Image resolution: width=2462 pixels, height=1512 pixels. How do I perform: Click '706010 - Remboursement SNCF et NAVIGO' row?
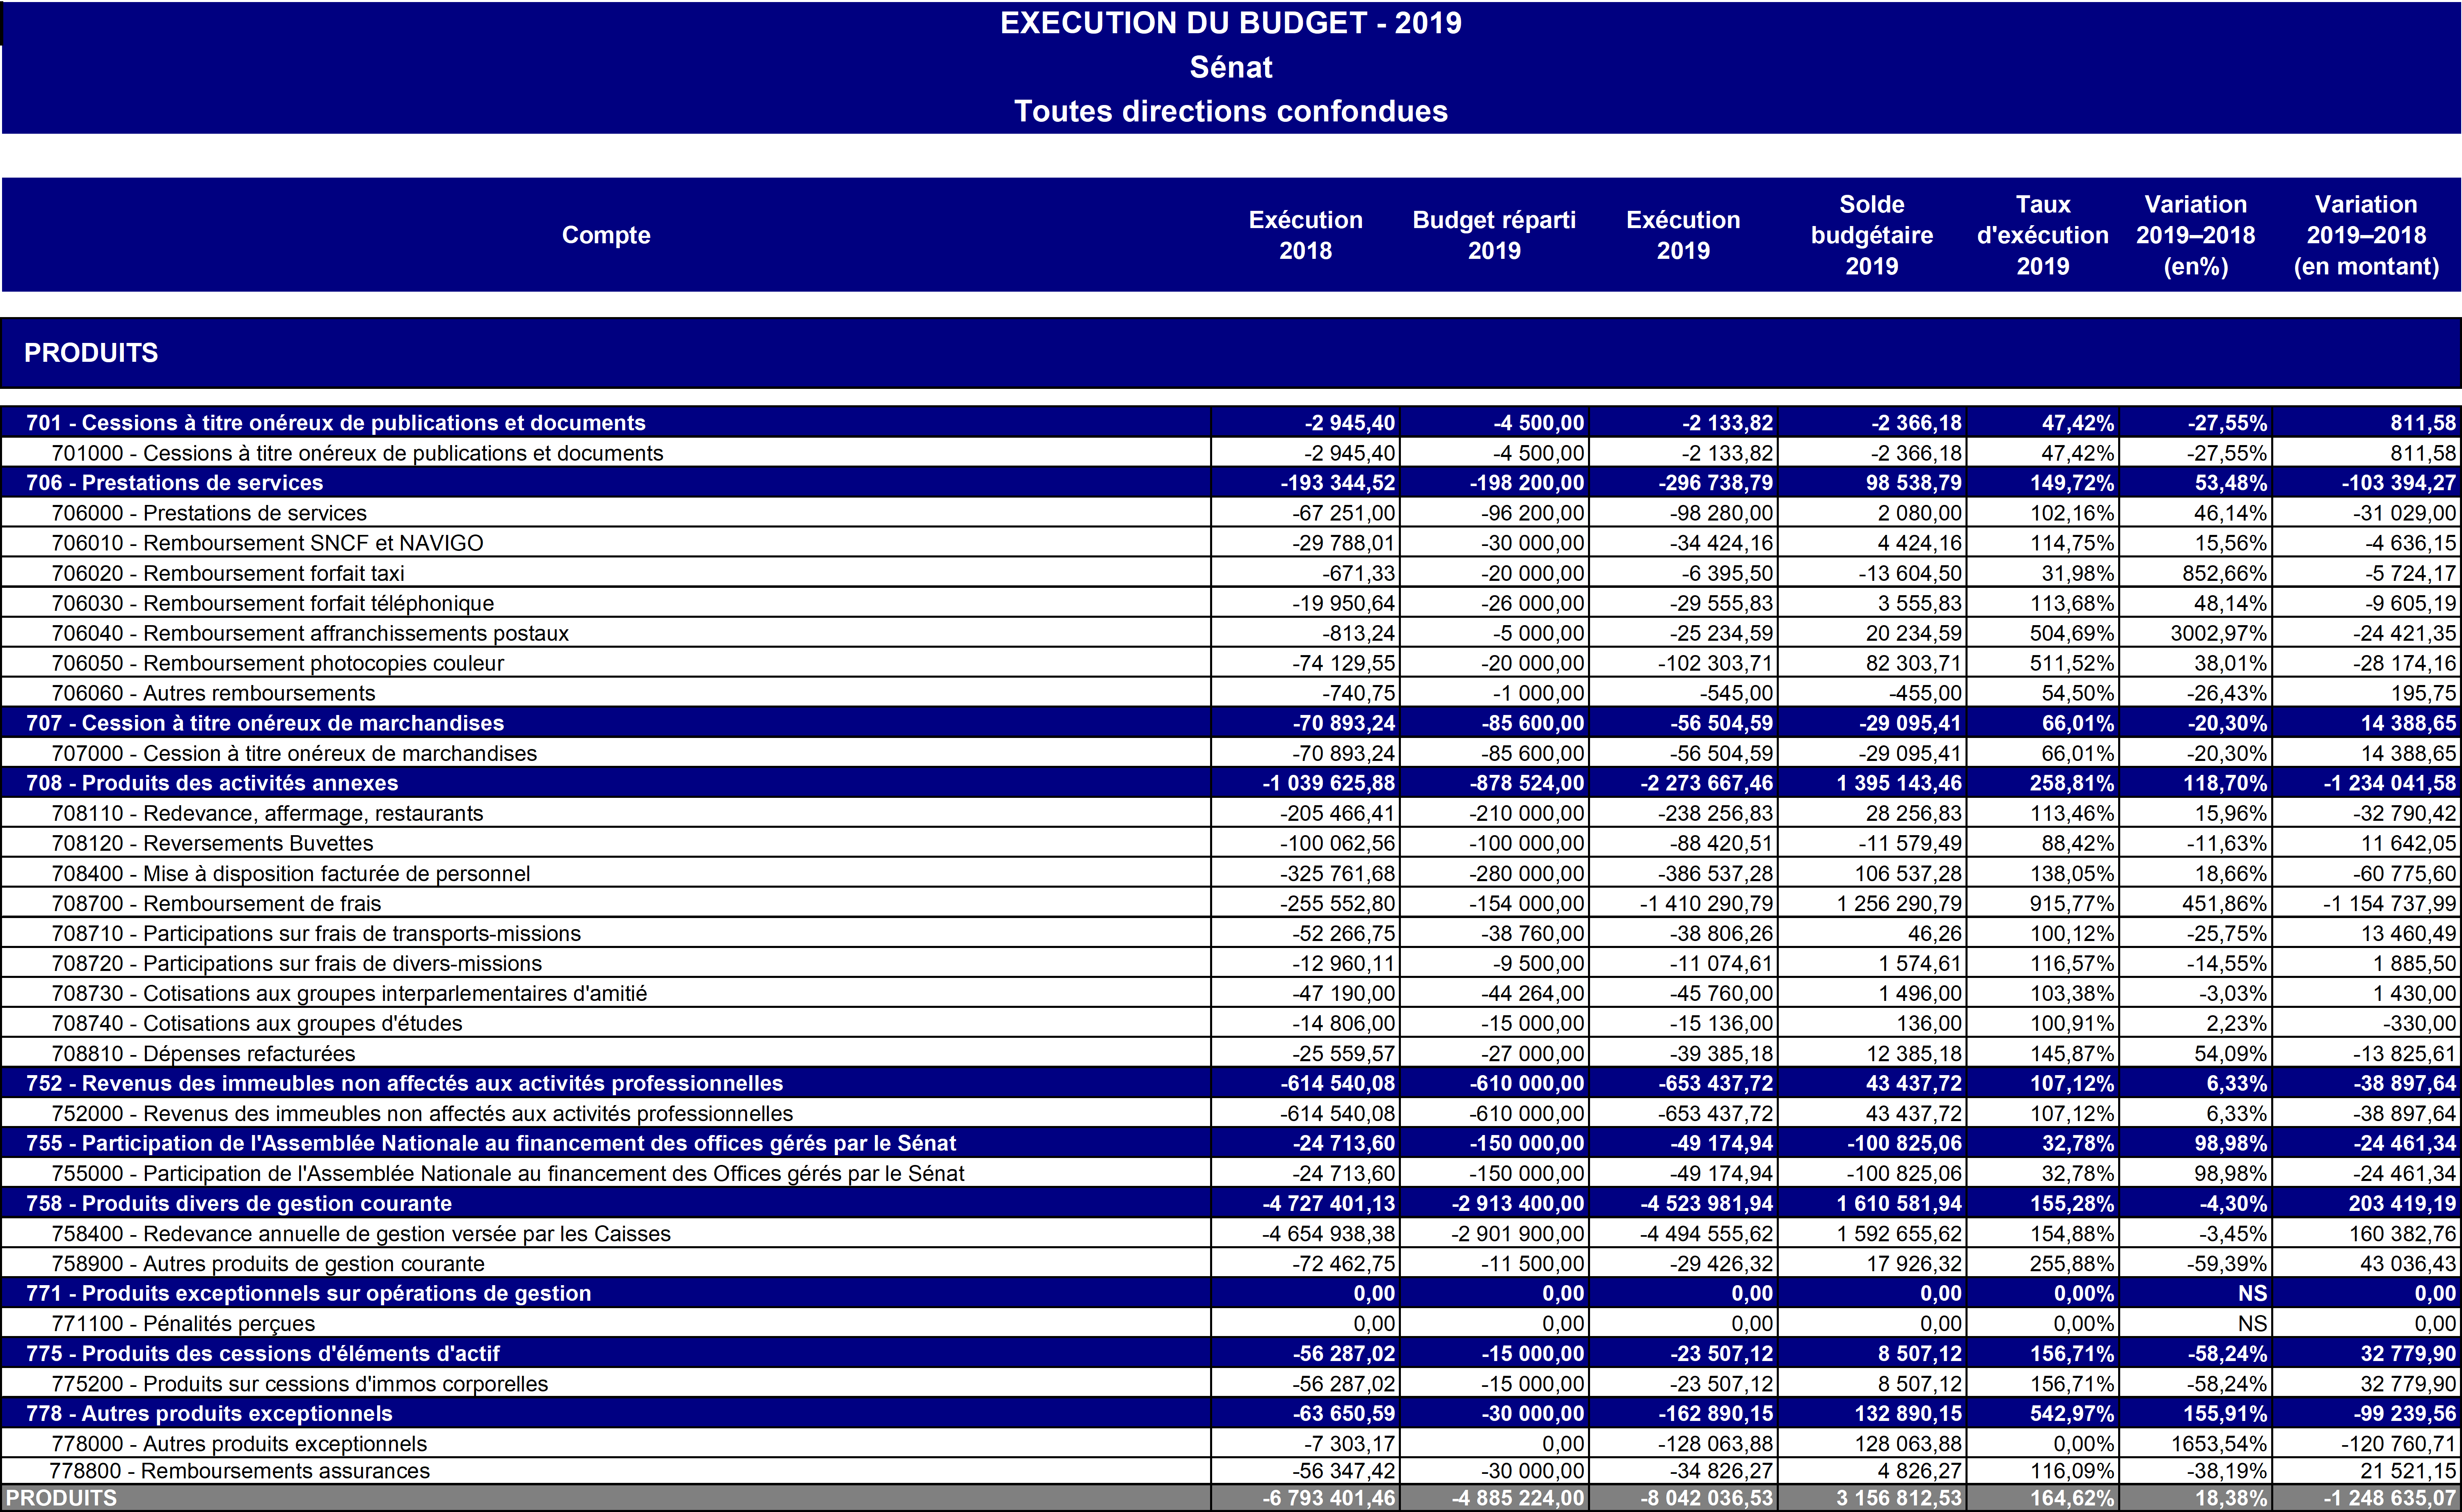267,543
